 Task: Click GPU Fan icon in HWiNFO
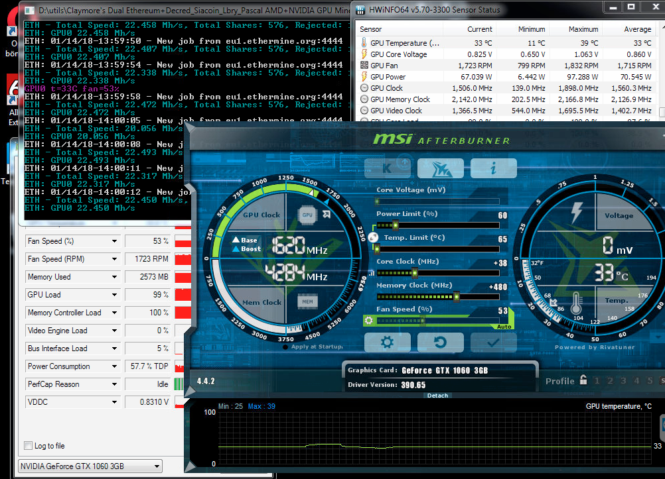[x=364, y=65]
